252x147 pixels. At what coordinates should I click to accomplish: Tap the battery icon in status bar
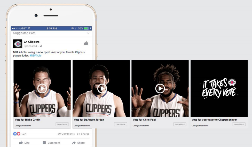[86, 29]
